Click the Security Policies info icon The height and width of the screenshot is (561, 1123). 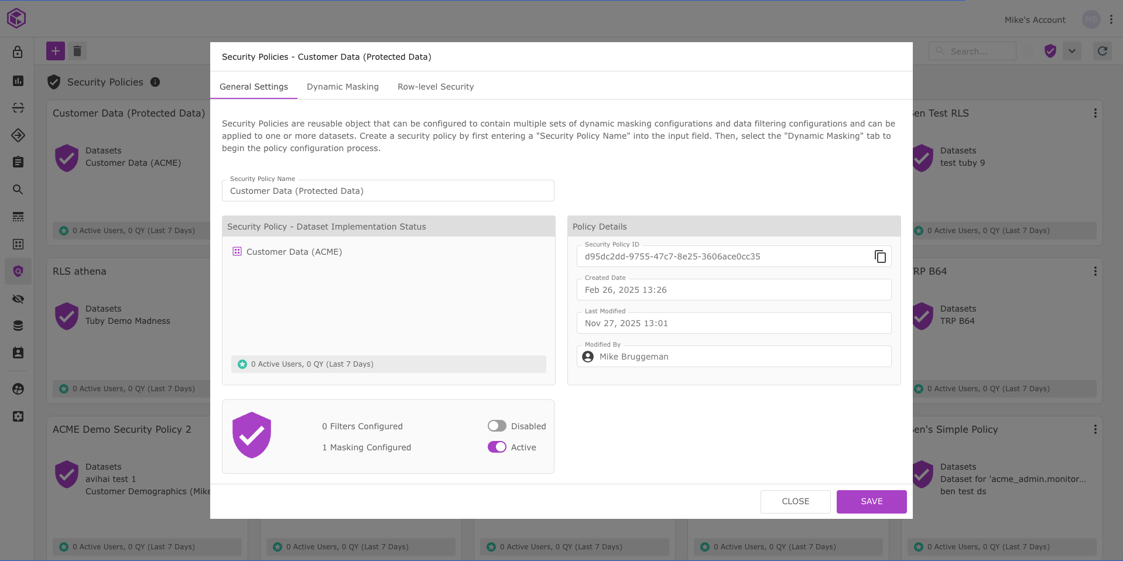pyautogui.click(x=155, y=82)
